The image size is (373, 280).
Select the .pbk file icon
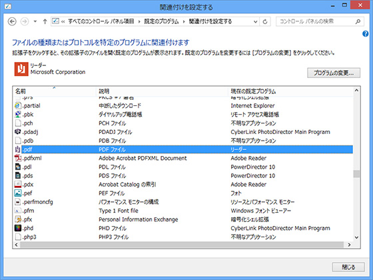pyautogui.click(x=18, y=114)
